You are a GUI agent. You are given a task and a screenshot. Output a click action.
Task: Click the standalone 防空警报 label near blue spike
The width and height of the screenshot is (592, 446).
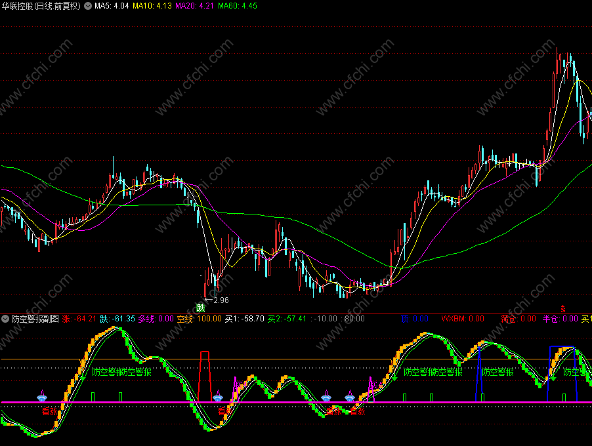pos(497,372)
